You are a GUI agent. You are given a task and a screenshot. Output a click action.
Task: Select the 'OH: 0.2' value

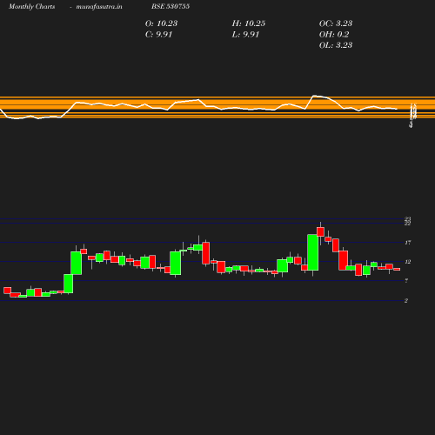[x=334, y=34]
